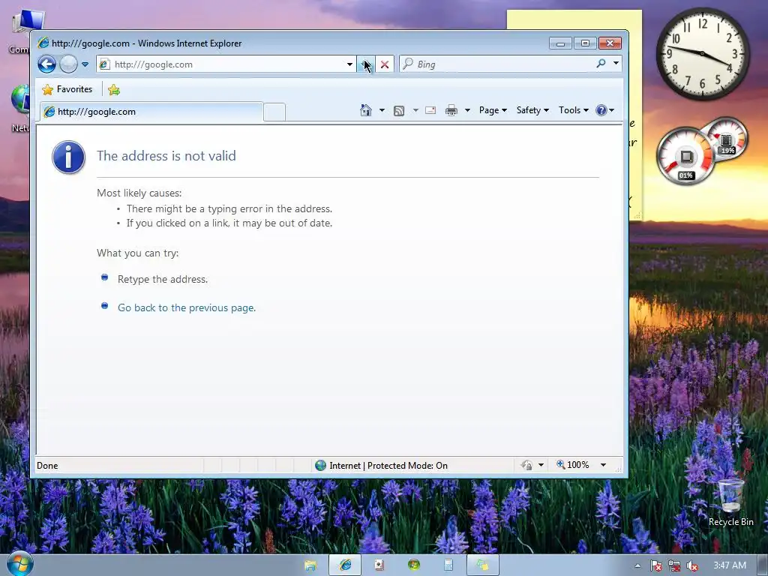The image size is (768, 576).
Task: Show hidden tray icons arrow
Action: click(x=637, y=565)
